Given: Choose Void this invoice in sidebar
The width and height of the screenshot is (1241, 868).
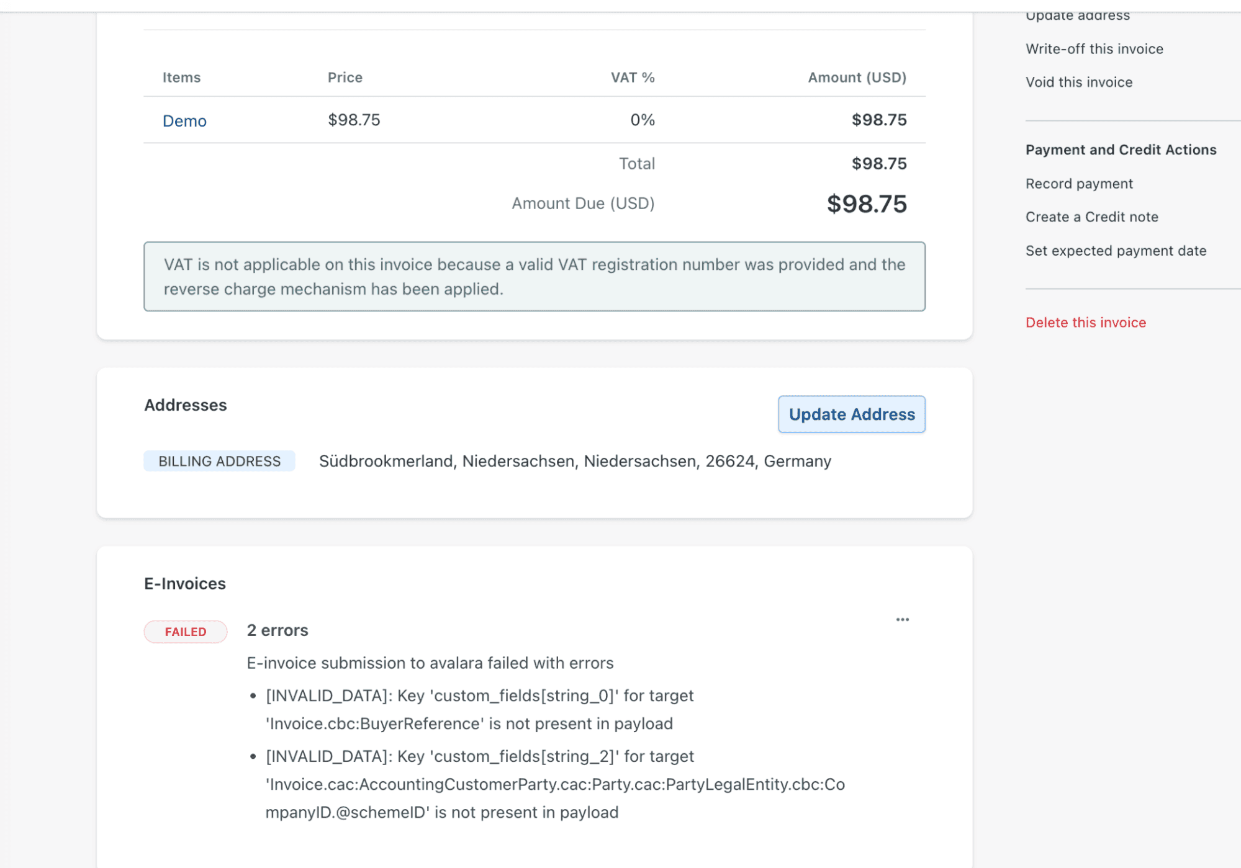Looking at the screenshot, I should 1078,82.
